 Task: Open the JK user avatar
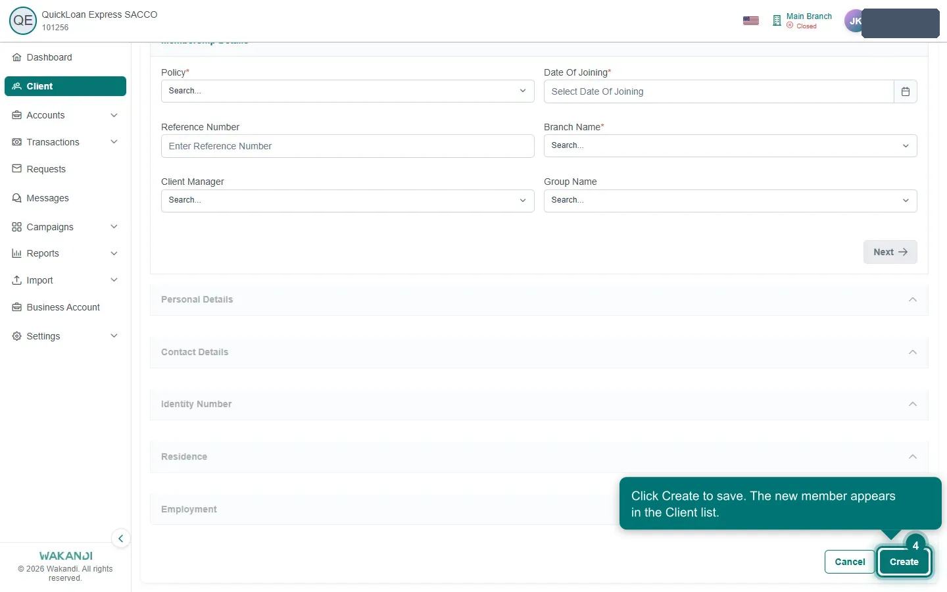[x=854, y=21]
